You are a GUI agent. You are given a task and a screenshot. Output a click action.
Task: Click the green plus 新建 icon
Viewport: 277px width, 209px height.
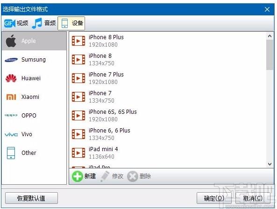point(77,176)
